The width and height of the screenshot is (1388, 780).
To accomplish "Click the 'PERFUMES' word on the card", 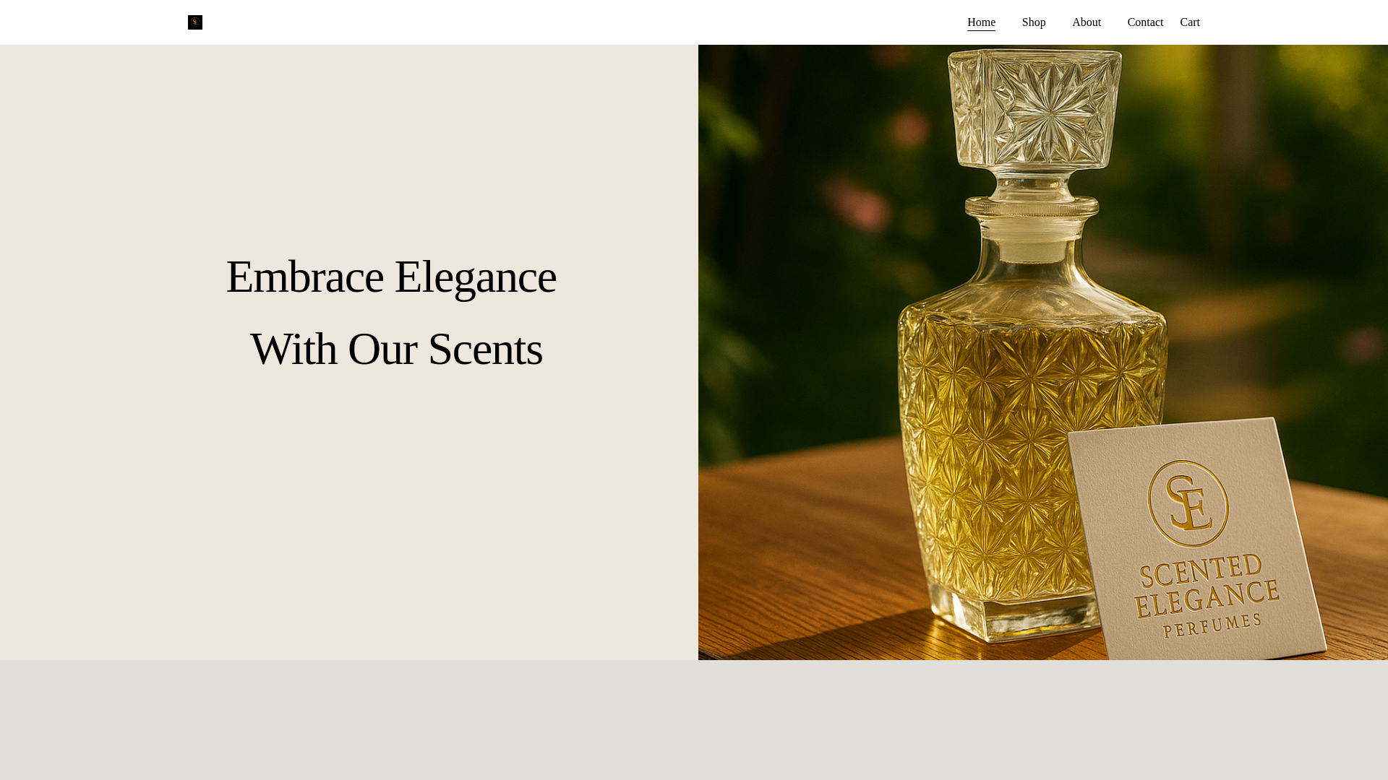I will [1212, 625].
